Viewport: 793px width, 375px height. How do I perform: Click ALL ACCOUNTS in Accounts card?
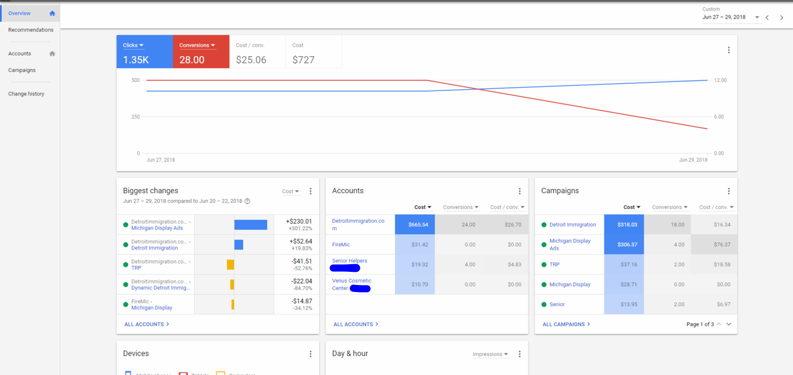[356, 324]
